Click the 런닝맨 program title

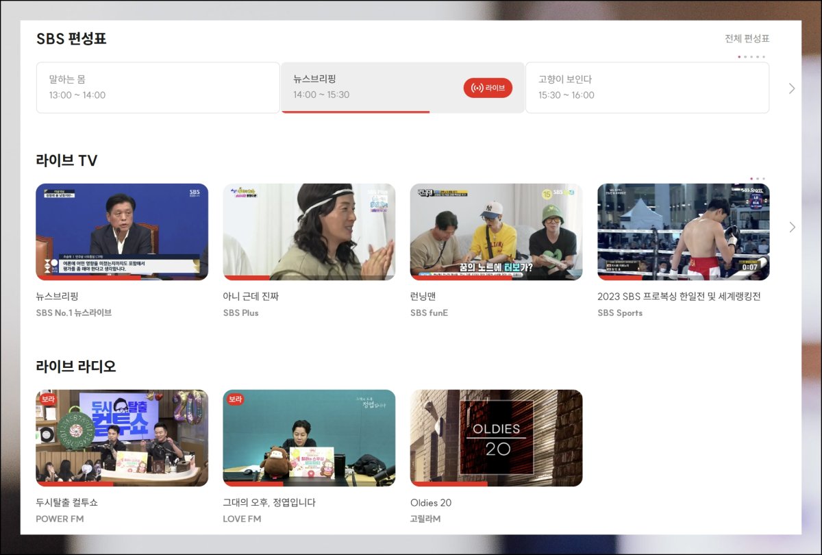[x=423, y=297]
